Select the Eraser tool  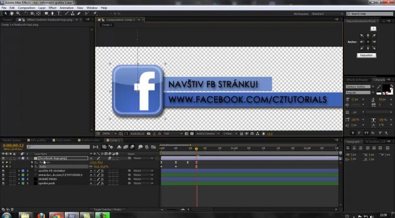click(x=79, y=14)
